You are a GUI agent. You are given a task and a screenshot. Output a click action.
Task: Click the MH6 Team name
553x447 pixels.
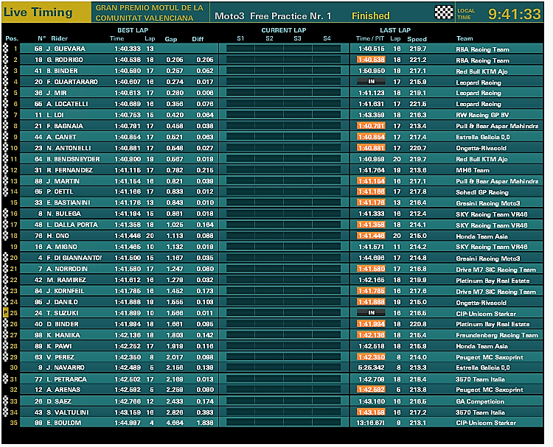point(473,171)
